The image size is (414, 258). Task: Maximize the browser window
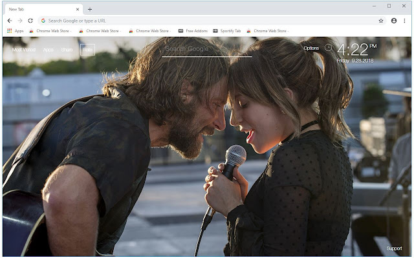(389, 6)
